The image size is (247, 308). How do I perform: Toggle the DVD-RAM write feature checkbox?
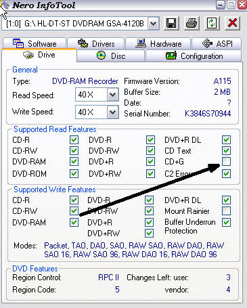tap(74, 222)
